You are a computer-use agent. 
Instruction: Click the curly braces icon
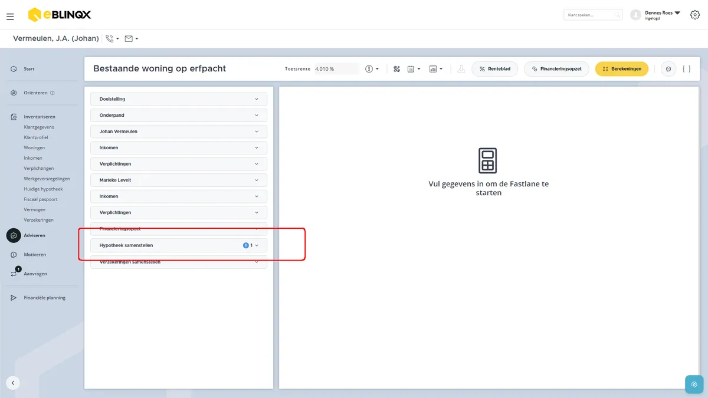coord(687,69)
